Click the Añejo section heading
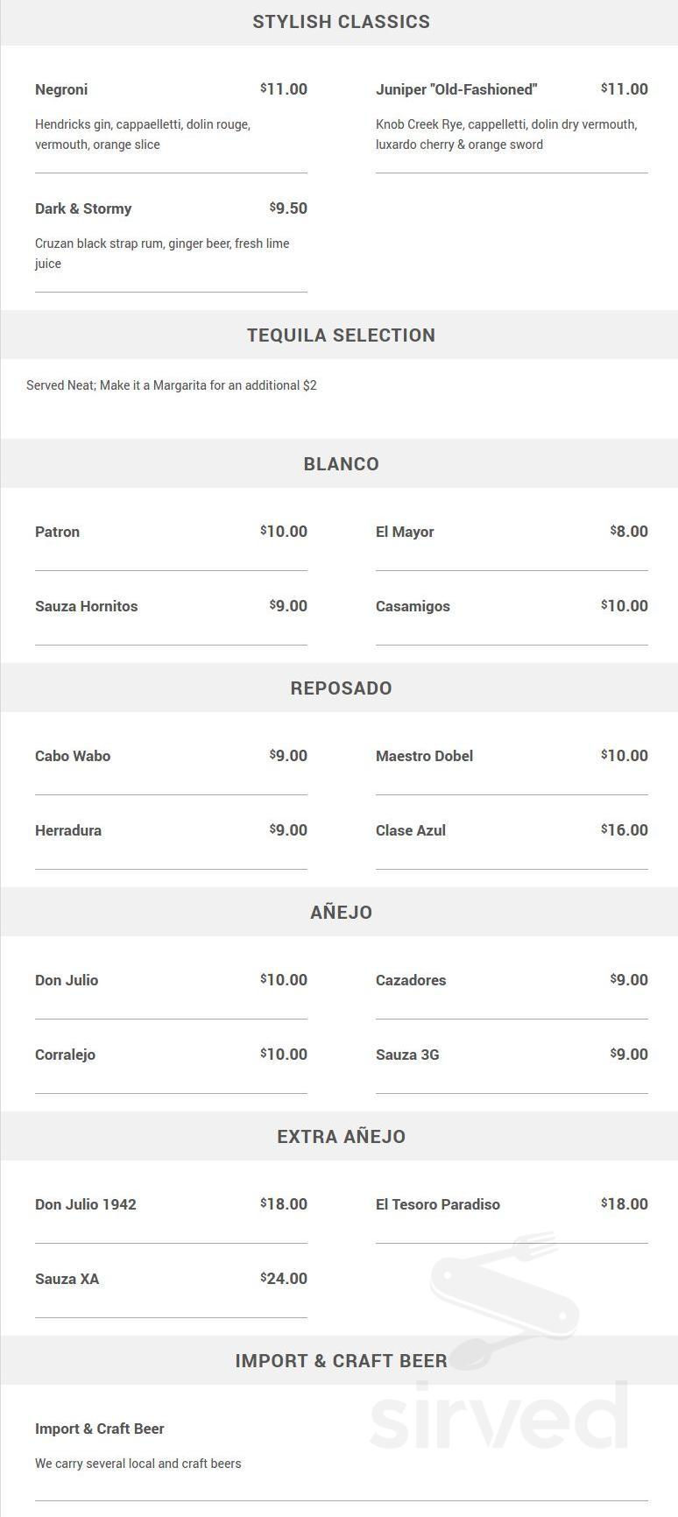This screenshot has width=678, height=1517. [x=341, y=912]
